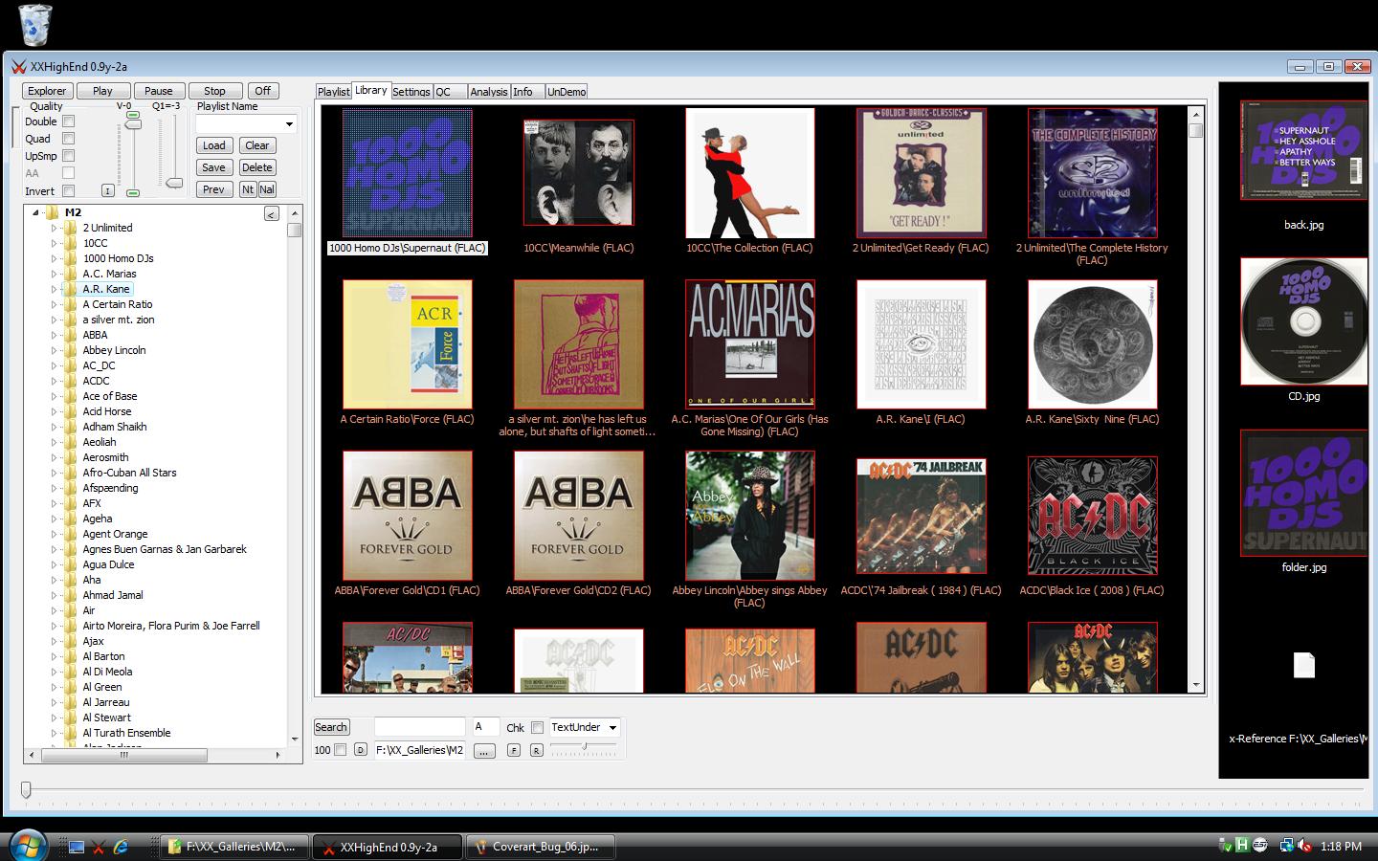Click the XXHighEnd quick launch icon

pos(98,847)
